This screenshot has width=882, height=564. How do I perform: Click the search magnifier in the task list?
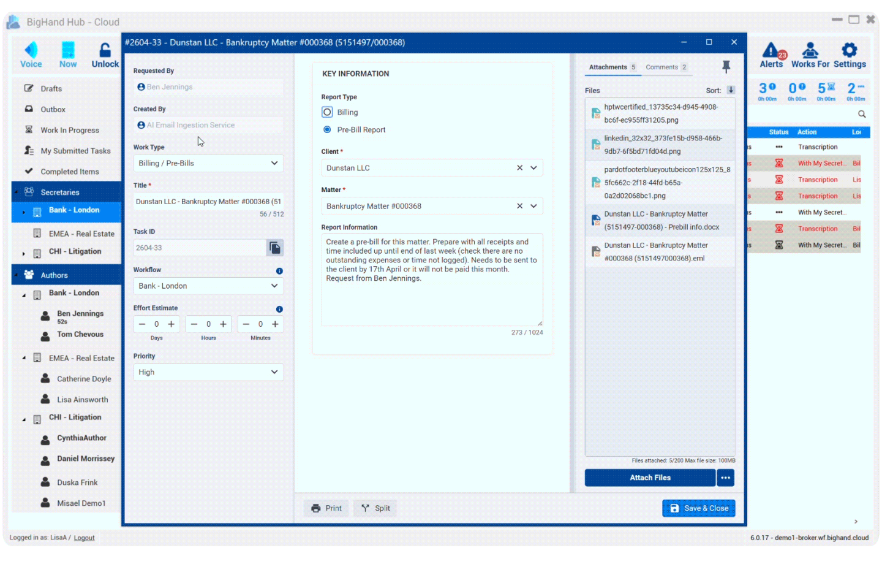click(862, 114)
